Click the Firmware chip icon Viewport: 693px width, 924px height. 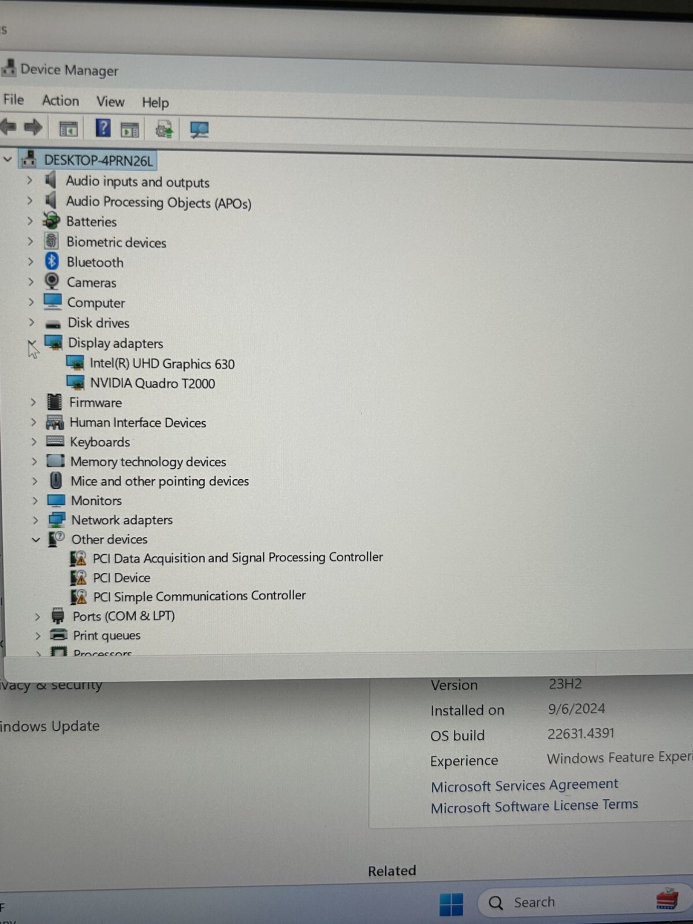pyautogui.click(x=54, y=401)
